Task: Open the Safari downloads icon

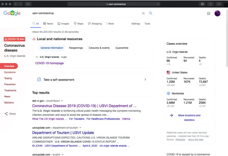Action: coord(202,4)
